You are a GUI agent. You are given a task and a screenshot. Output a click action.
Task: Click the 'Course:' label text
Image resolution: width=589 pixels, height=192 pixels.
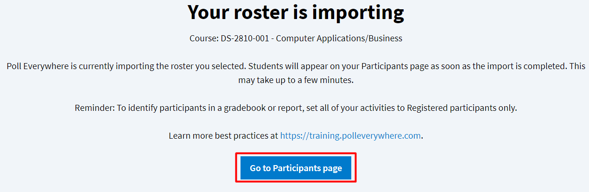tap(201, 38)
